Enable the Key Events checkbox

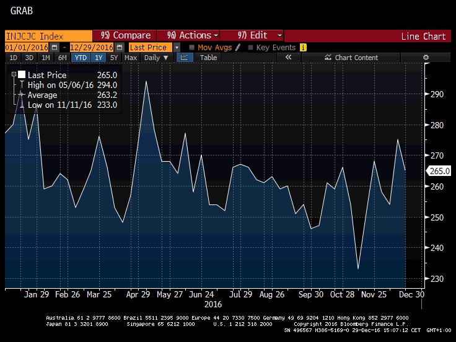point(250,47)
